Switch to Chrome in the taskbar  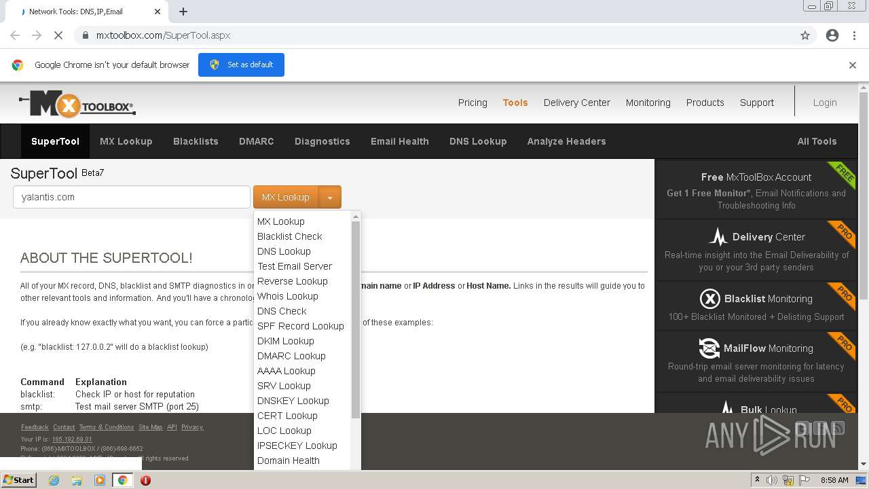(x=123, y=480)
